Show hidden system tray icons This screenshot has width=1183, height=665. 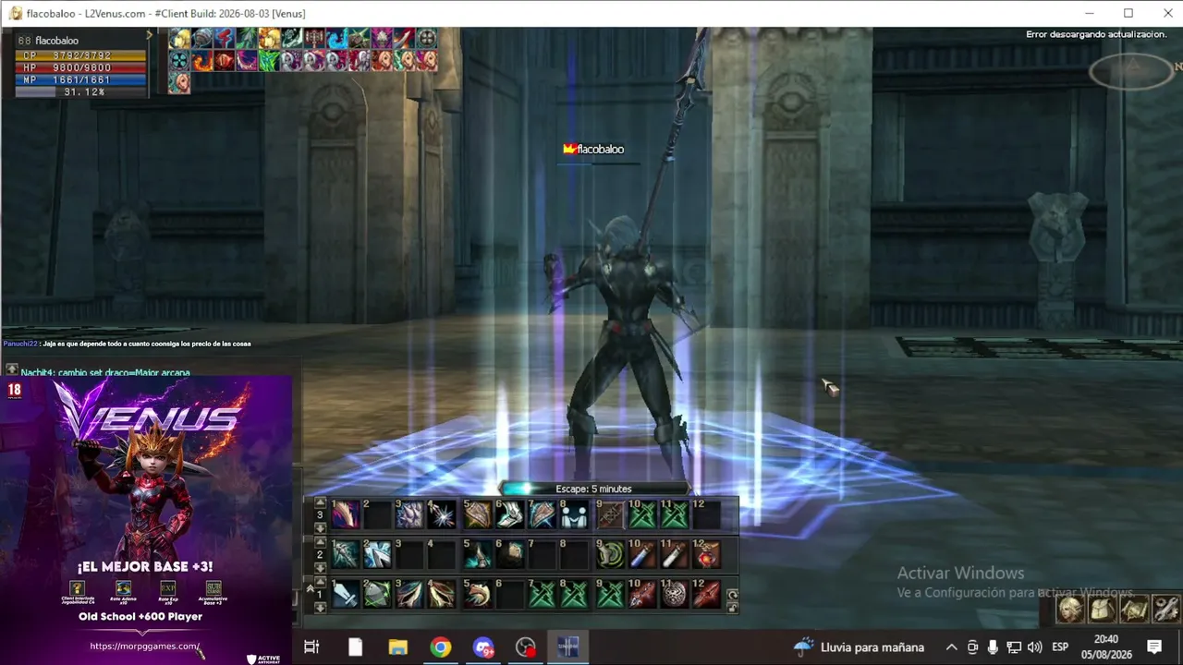click(x=951, y=647)
